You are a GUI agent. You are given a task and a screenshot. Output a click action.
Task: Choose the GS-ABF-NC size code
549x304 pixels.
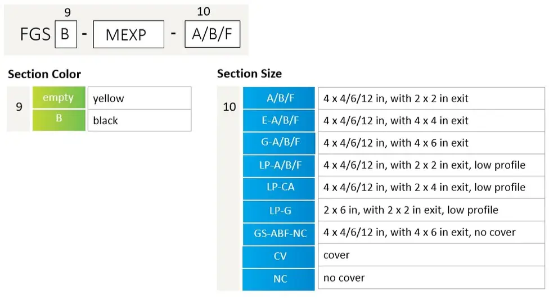coord(279,233)
